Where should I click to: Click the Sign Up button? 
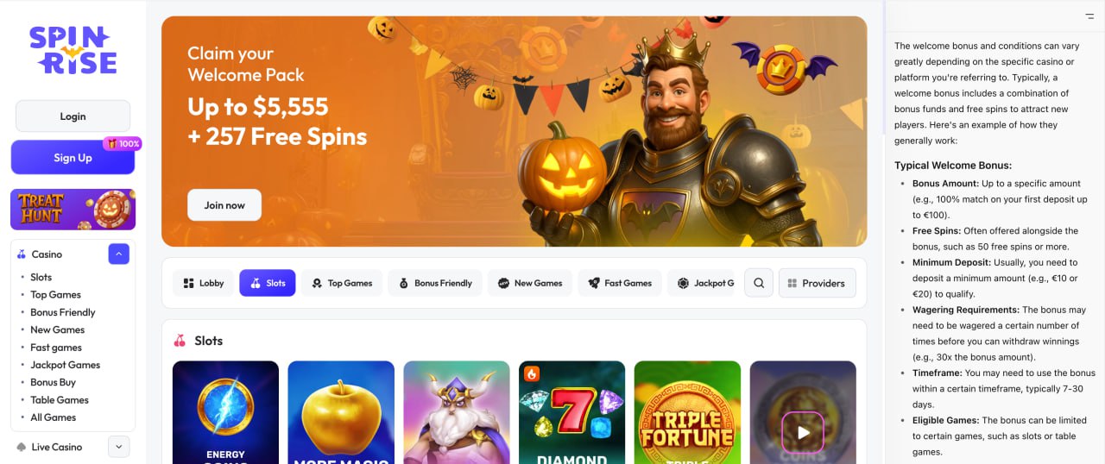[73, 158]
